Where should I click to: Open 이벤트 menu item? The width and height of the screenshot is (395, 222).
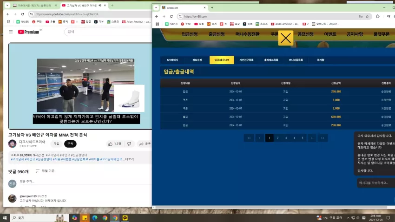[330, 34]
